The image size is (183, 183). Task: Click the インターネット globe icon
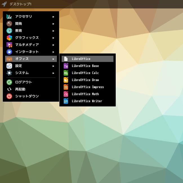coord(9,52)
